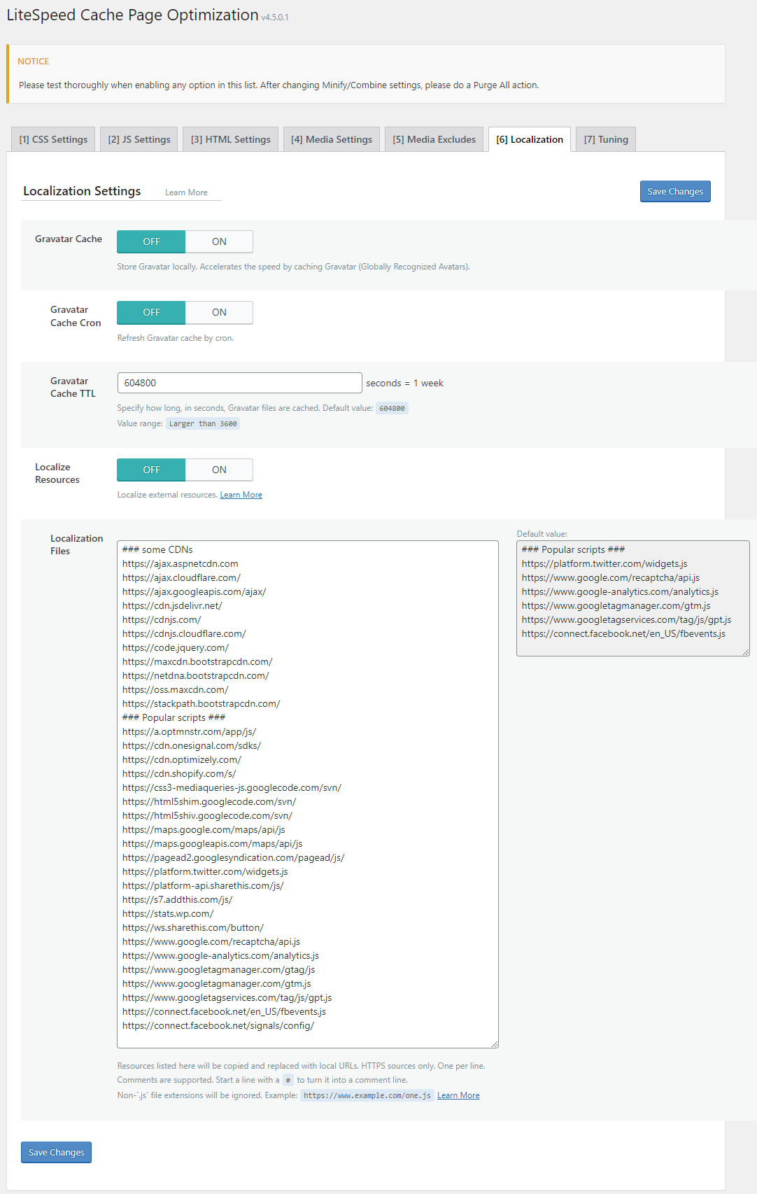The width and height of the screenshot is (757, 1194).
Task: Open Learn More after the example.com URL
Action: pos(458,1095)
